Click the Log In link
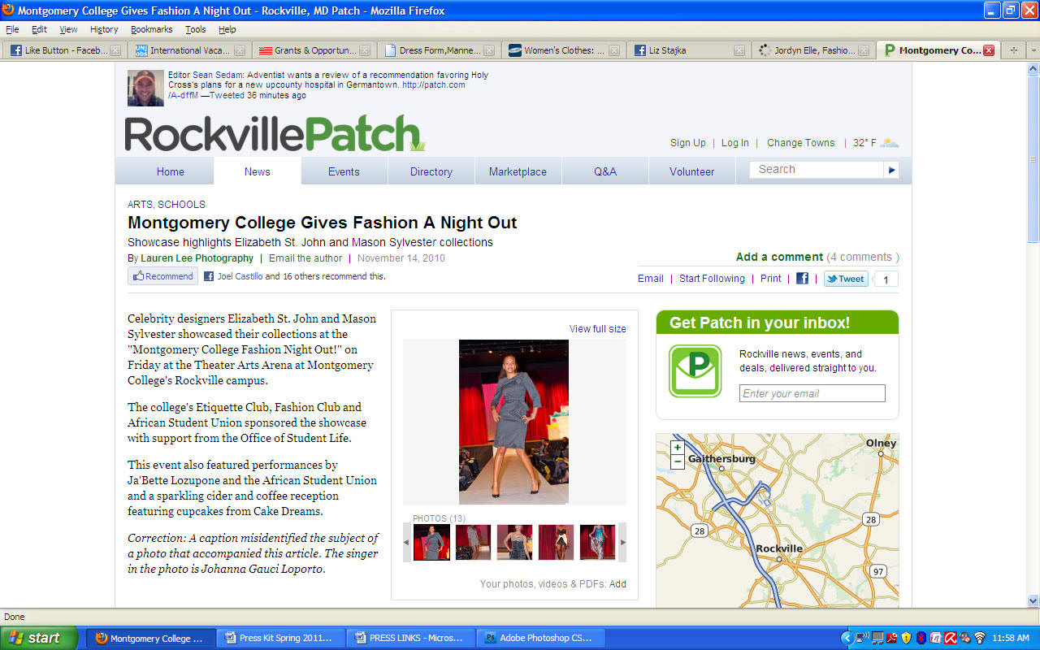This screenshot has height=650, width=1040. pyautogui.click(x=735, y=143)
